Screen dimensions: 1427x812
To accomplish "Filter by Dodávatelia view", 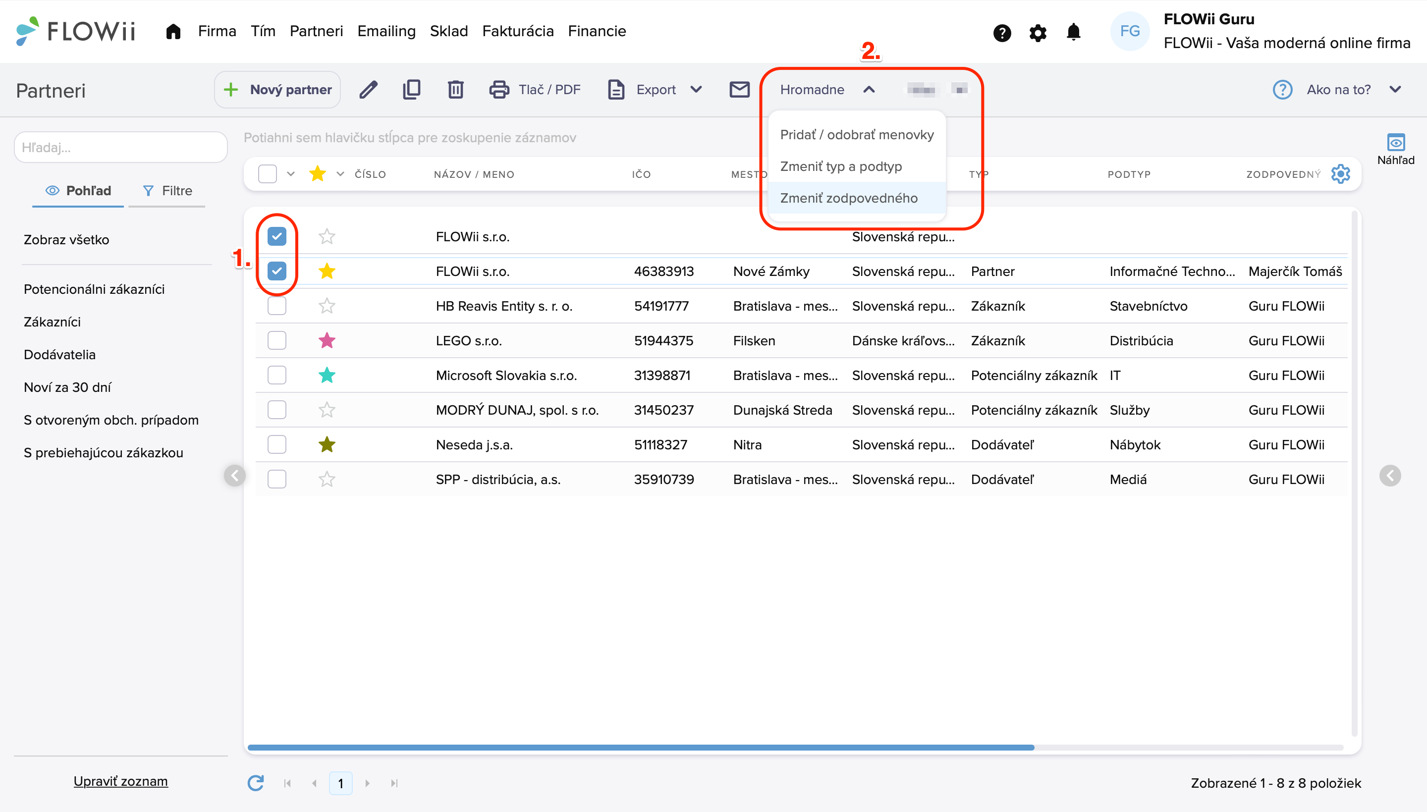I will pyautogui.click(x=59, y=355).
